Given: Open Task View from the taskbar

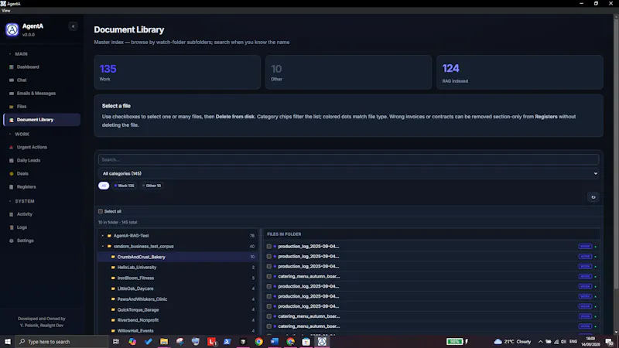Looking at the screenshot, I should click(115, 342).
